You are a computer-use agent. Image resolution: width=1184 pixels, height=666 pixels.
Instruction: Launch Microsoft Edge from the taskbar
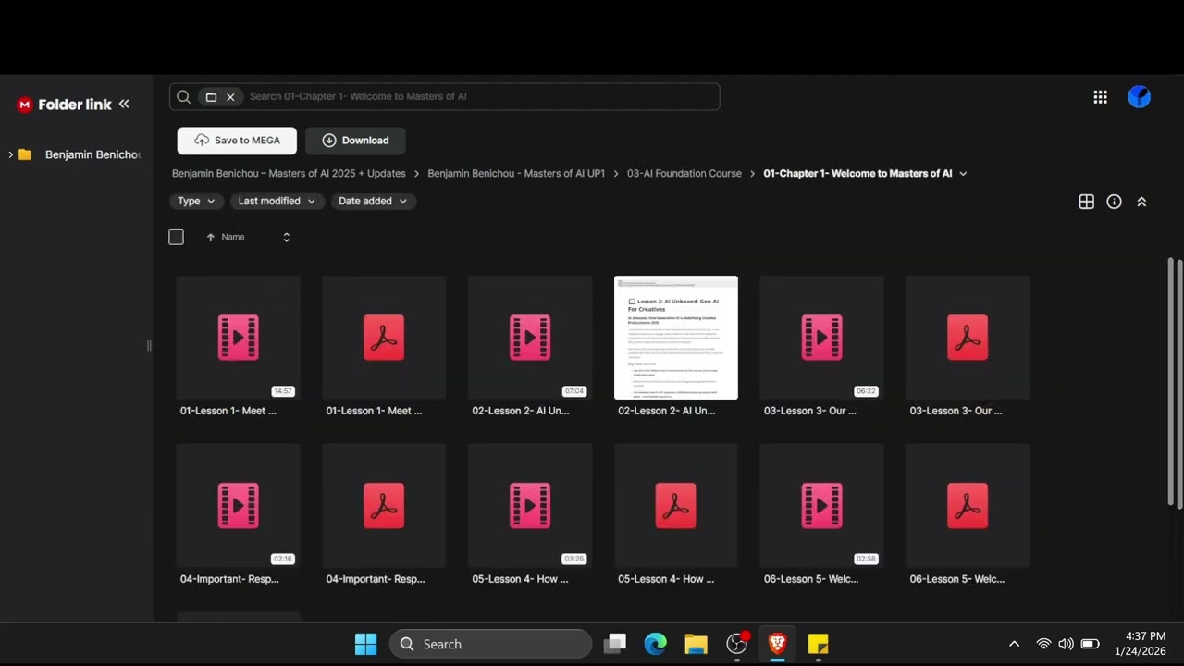coord(656,644)
